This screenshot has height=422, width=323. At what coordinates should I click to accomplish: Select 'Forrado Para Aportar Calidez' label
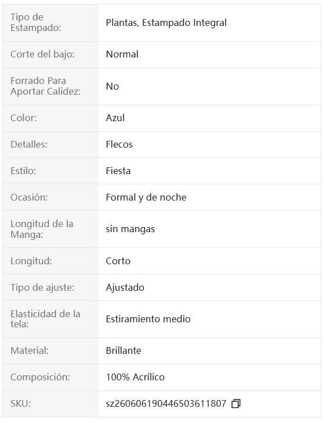point(46,86)
